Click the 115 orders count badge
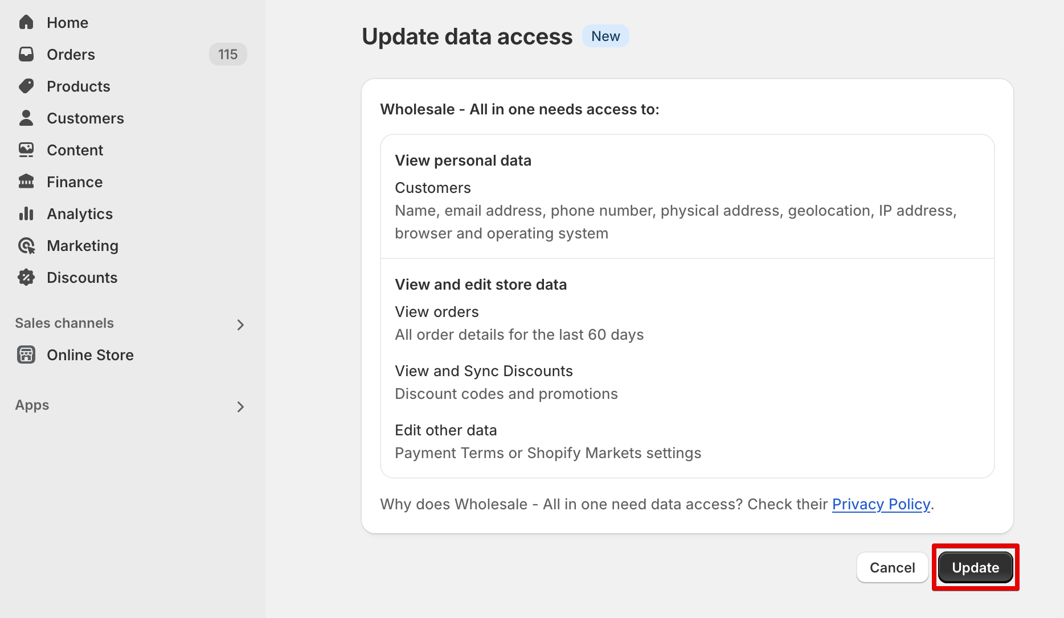This screenshot has width=1064, height=618. click(x=228, y=54)
